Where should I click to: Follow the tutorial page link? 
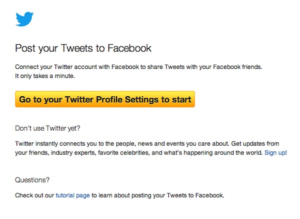coord(72,195)
